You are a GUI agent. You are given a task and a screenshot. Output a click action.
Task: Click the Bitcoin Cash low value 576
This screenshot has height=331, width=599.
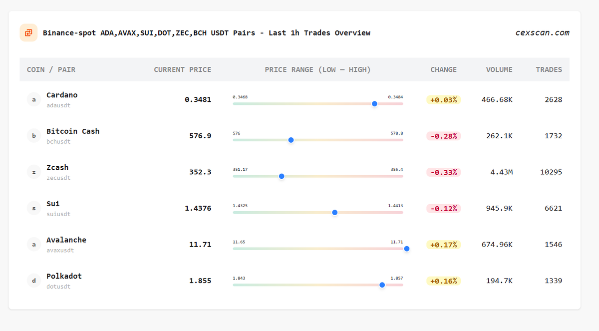point(237,133)
